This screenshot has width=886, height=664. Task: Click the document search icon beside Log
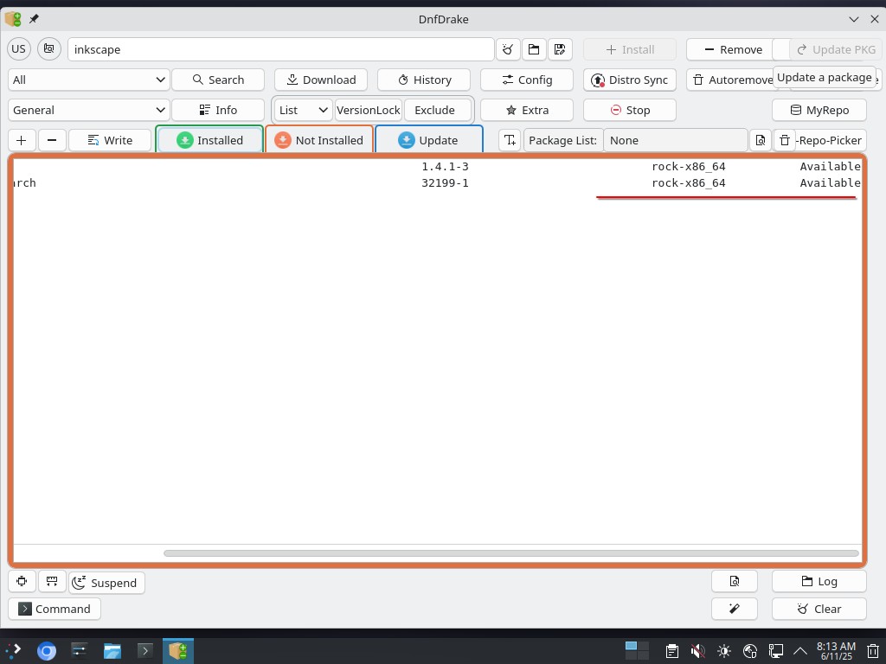(x=734, y=582)
